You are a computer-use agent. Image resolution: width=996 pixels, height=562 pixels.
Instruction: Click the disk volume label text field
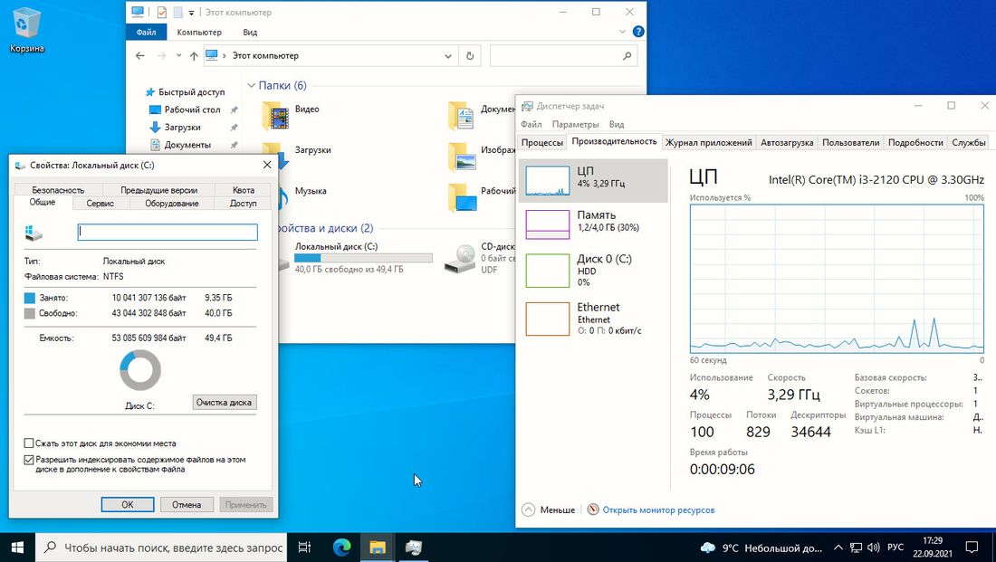point(168,232)
